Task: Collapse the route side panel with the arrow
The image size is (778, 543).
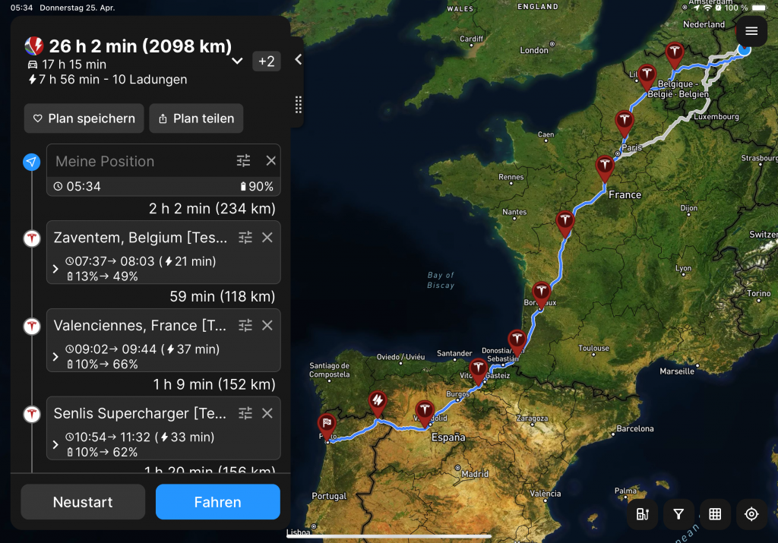Action: point(298,59)
